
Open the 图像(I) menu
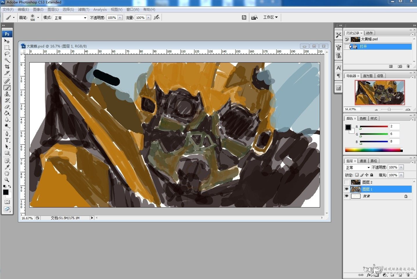[38, 10]
